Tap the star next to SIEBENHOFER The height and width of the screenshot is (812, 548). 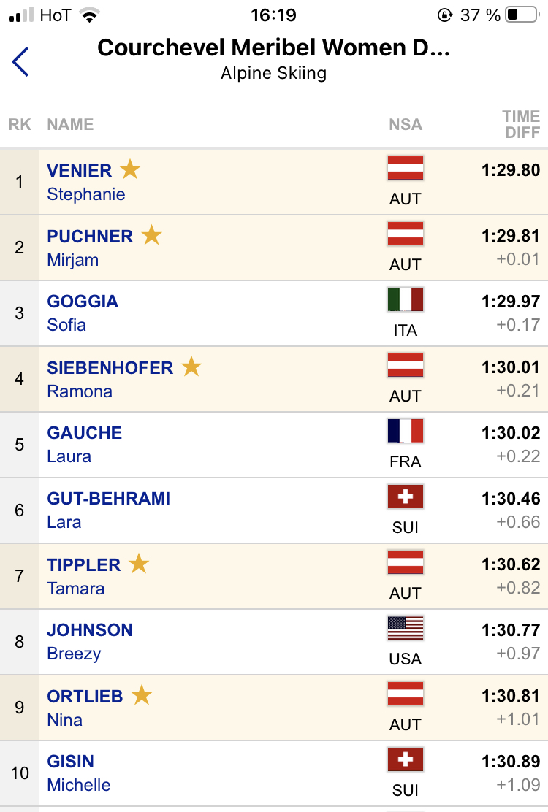click(x=191, y=366)
